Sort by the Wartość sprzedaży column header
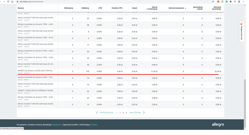Image resolution: width=249 pixels, height=135 pixels. pos(216,8)
